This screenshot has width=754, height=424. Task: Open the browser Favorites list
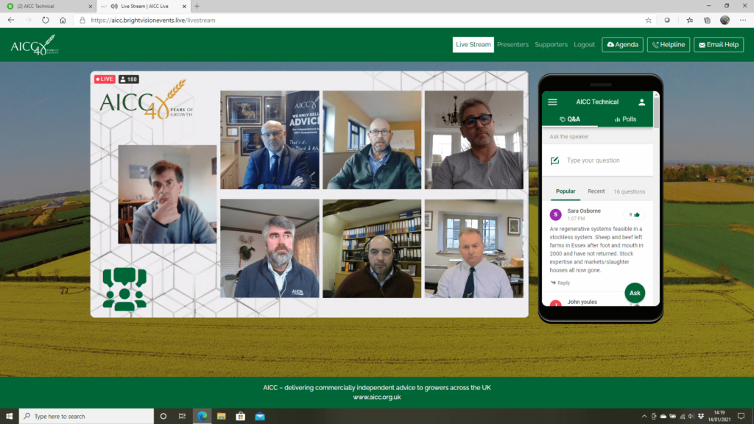point(689,20)
